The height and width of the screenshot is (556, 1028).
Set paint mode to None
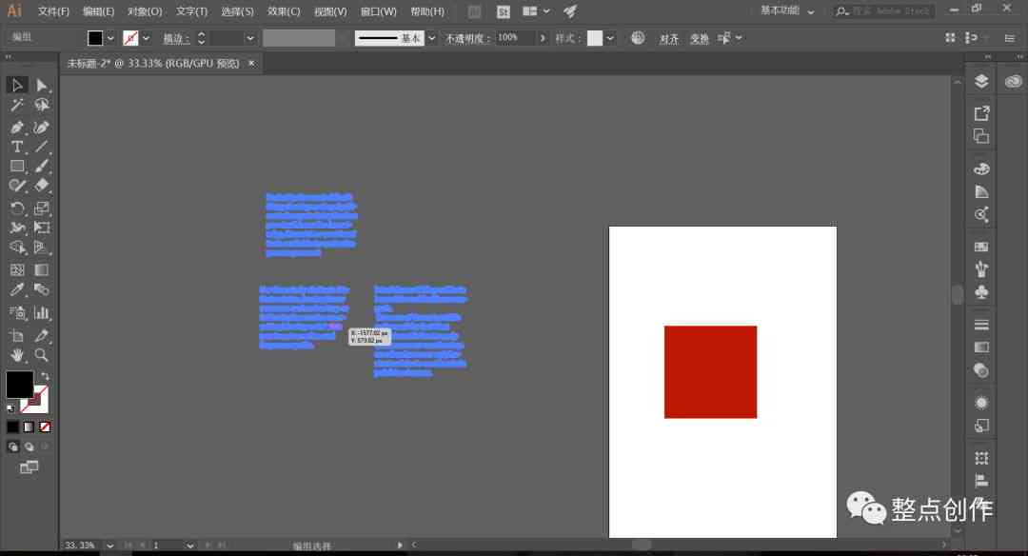click(45, 427)
